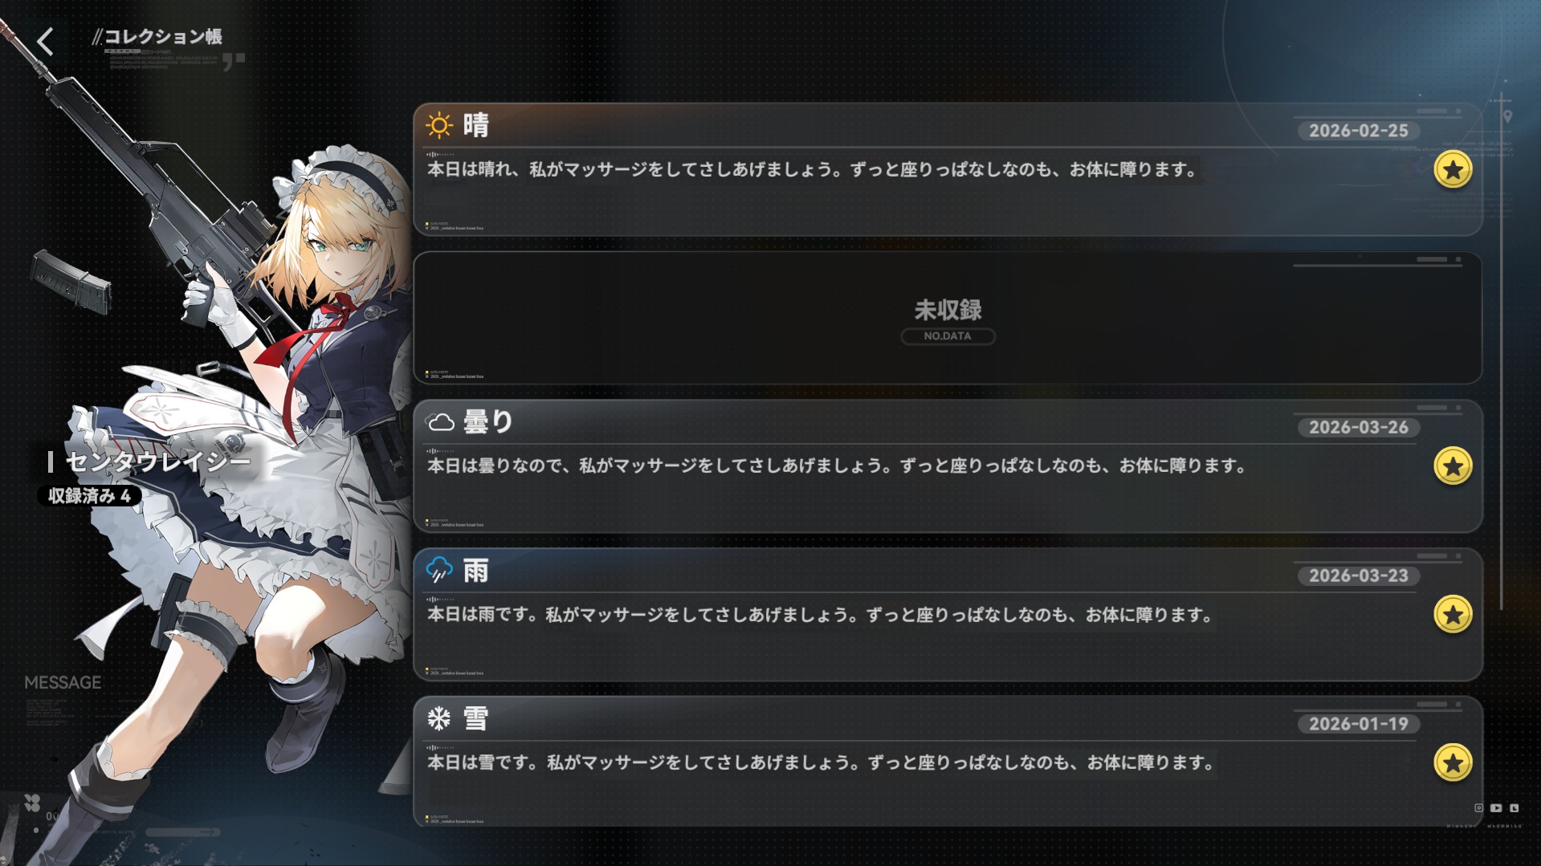The width and height of the screenshot is (1541, 866).
Task: Toggle favorite star on the 雪 entry
Action: coord(1453,762)
